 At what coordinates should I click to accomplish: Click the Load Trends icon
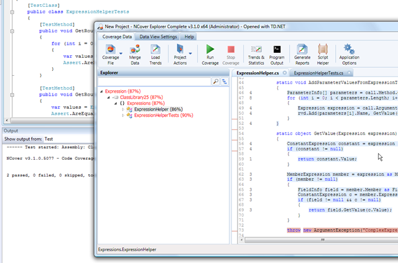click(x=155, y=49)
